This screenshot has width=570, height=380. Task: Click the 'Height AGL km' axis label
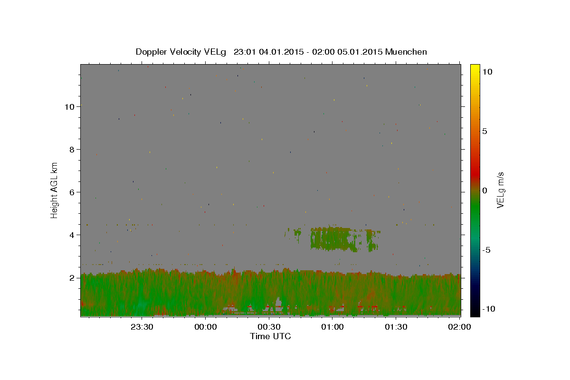(54, 190)
